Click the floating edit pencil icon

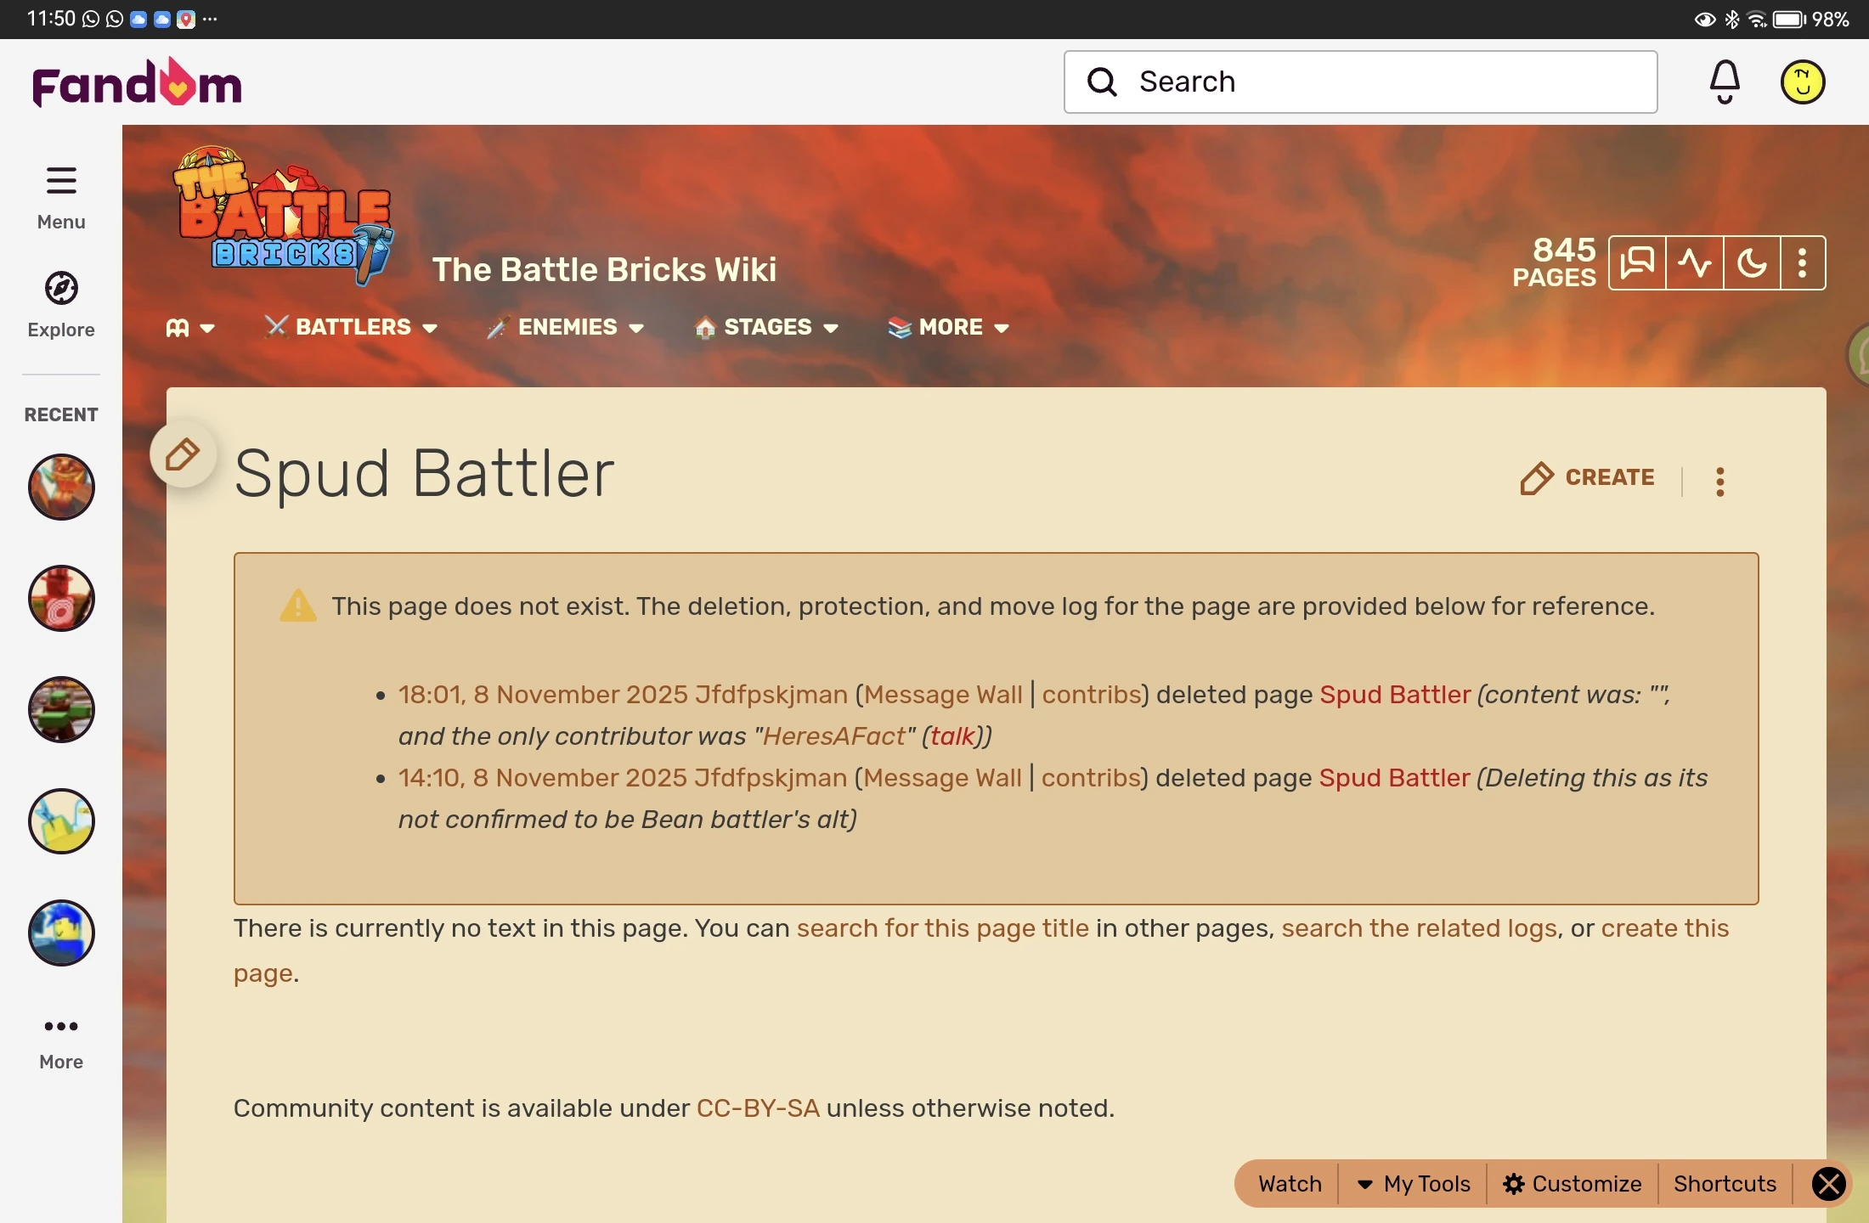coord(183,454)
